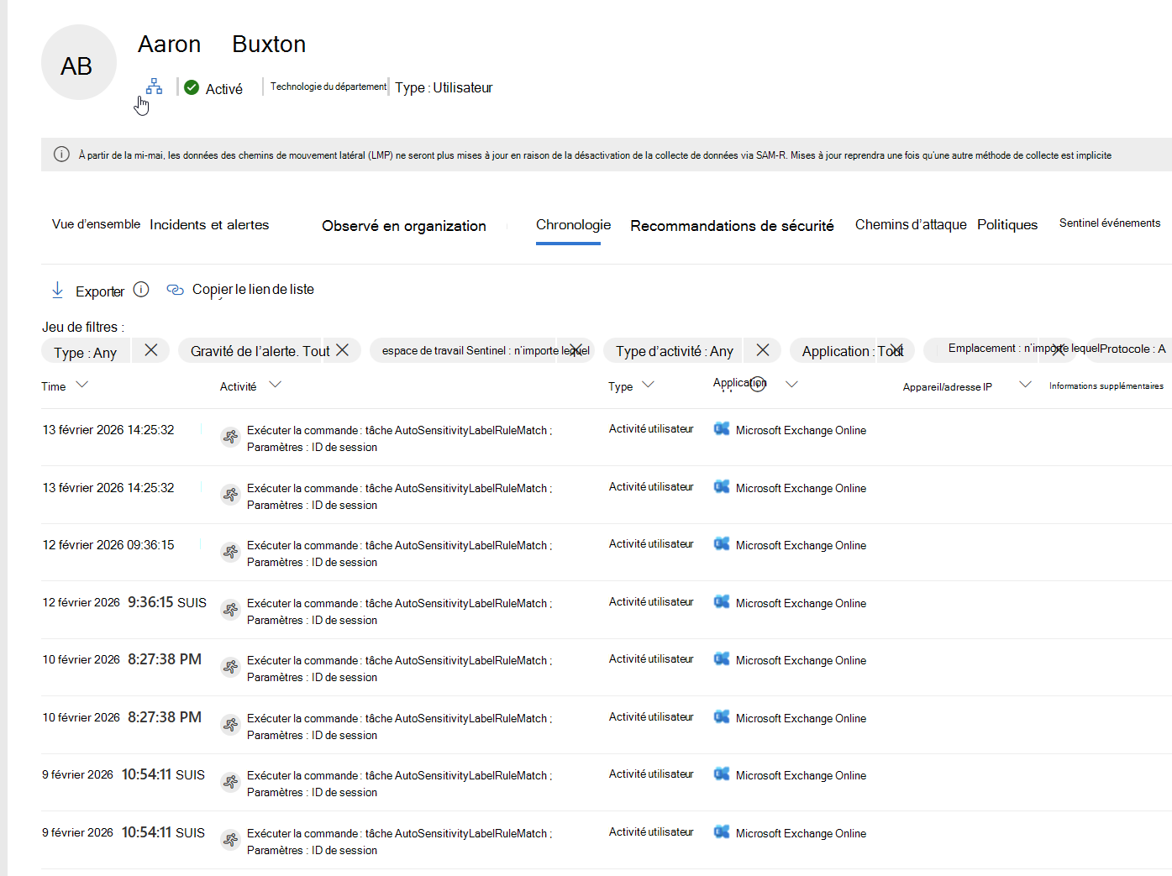Open the Recommandations de sécurité tab
The height and width of the screenshot is (876, 1172).
coord(733,226)
